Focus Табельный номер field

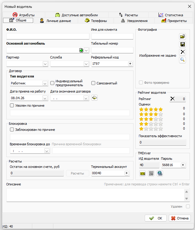coord(112,50)
